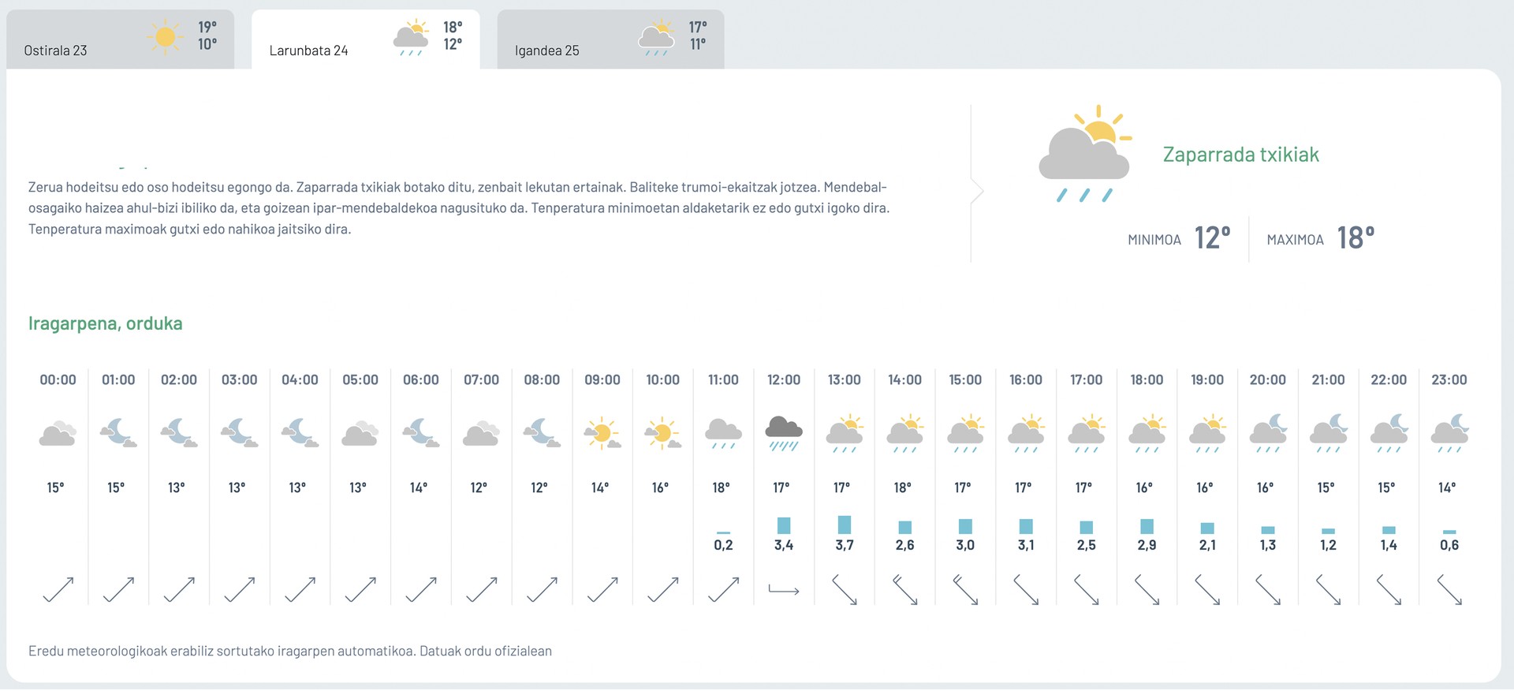The width and height of the screenshot is (1514, 691).
Task: Click the dark heavy rain icon for 12:00
Action: (x=784, y=433)
